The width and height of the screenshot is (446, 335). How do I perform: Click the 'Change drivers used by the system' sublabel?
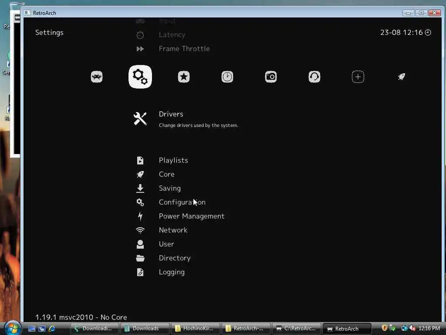coord(199,125)
